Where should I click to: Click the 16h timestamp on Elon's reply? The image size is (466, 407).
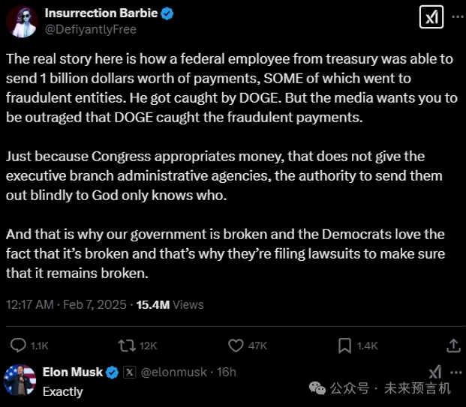pos(226,373)
